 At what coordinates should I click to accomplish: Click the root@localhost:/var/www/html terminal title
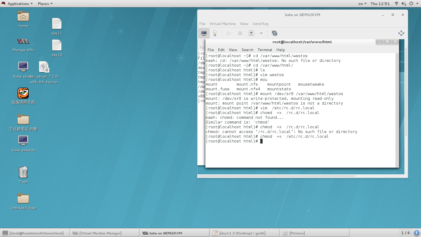[x=302, y=42]
